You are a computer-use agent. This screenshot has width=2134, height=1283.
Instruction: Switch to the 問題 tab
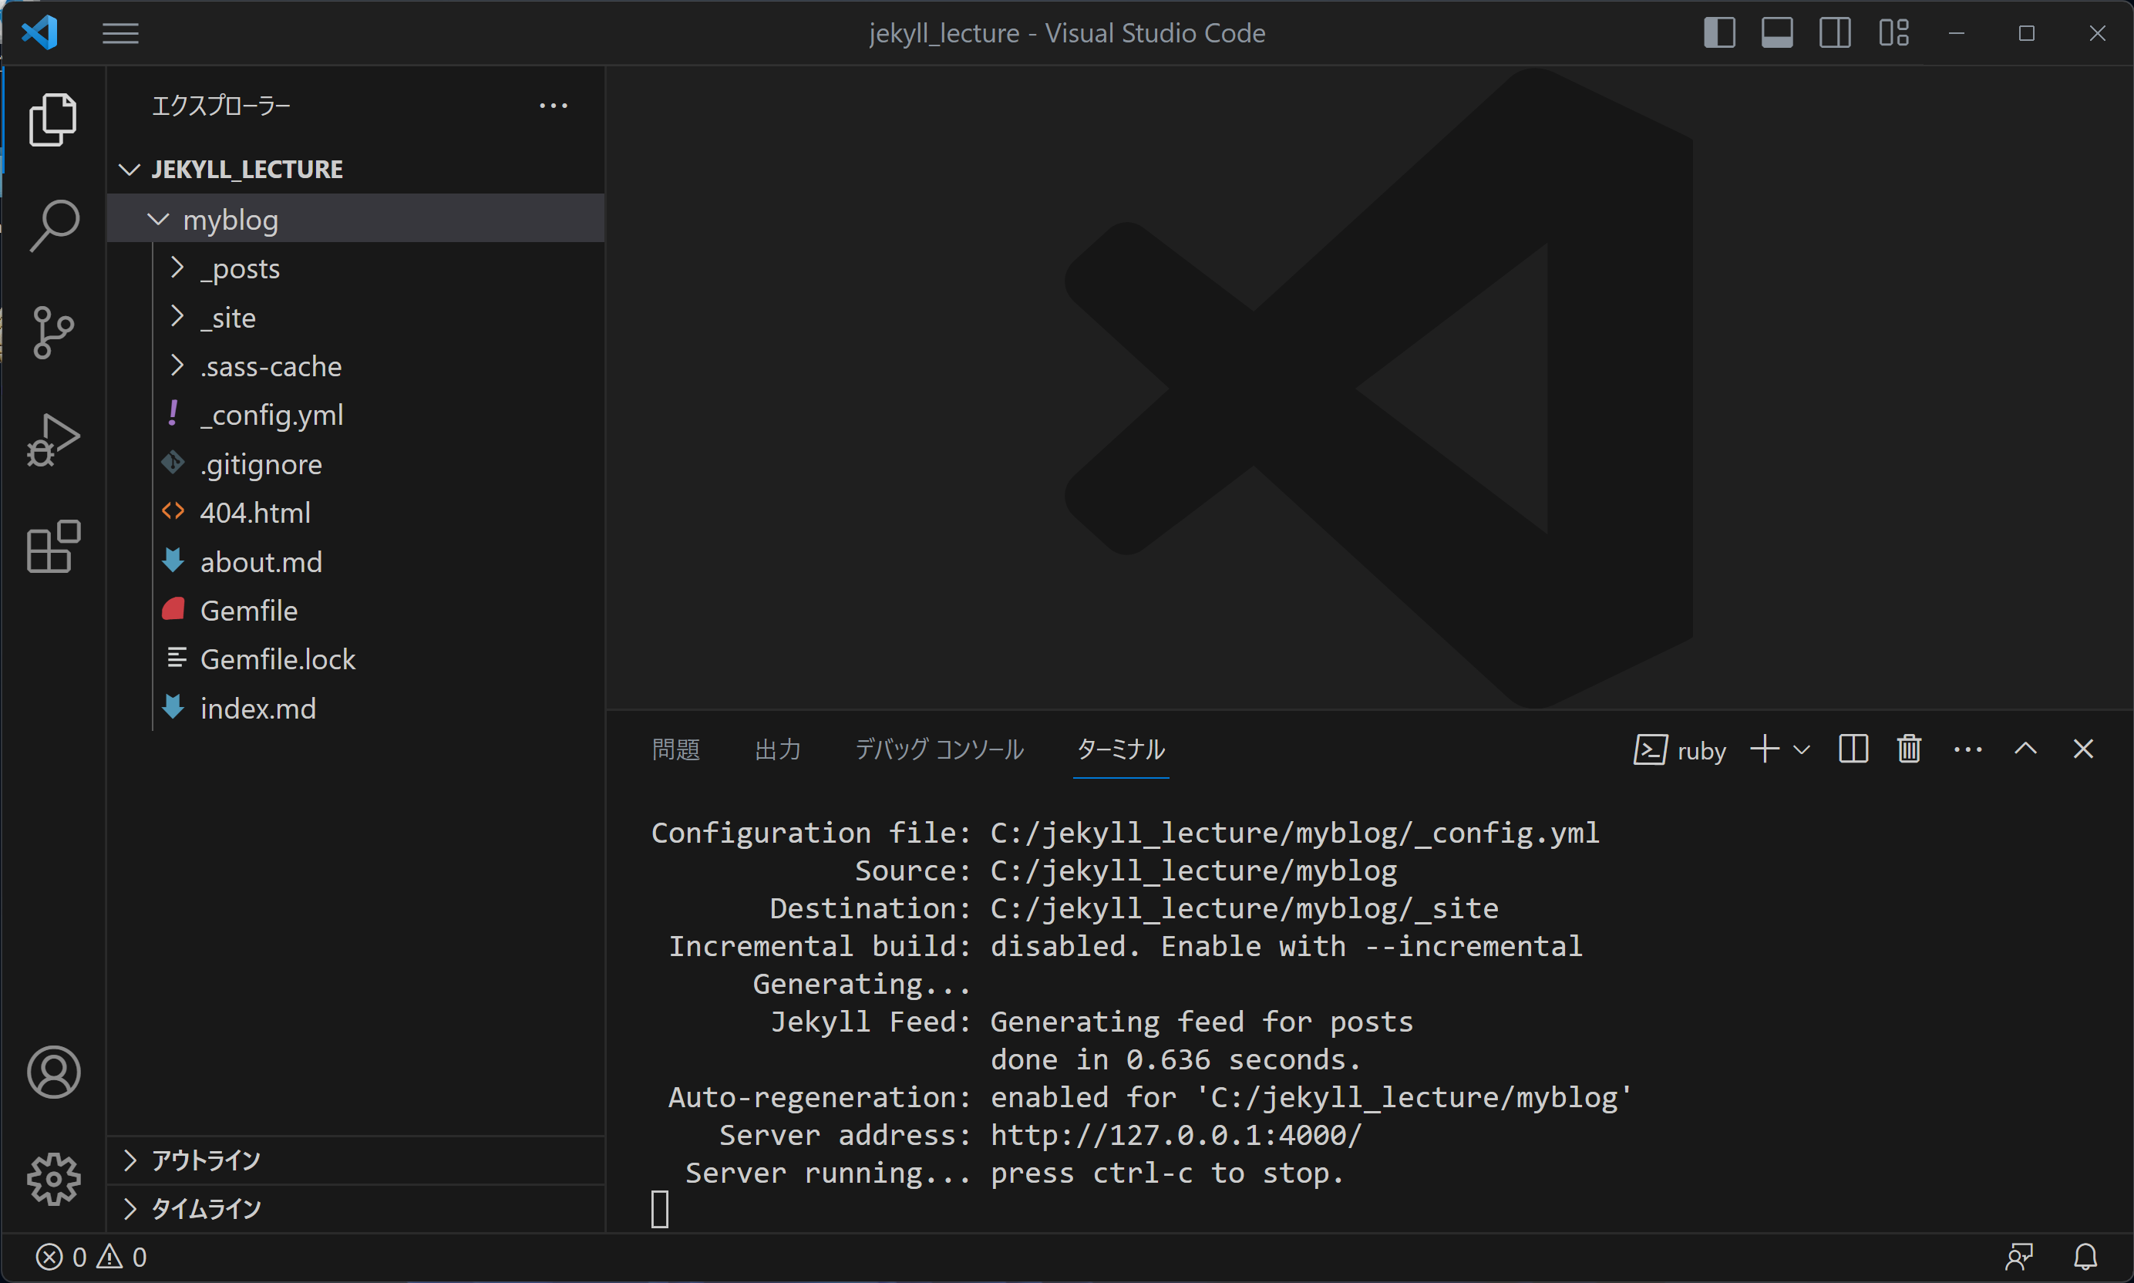coord(676,749)
